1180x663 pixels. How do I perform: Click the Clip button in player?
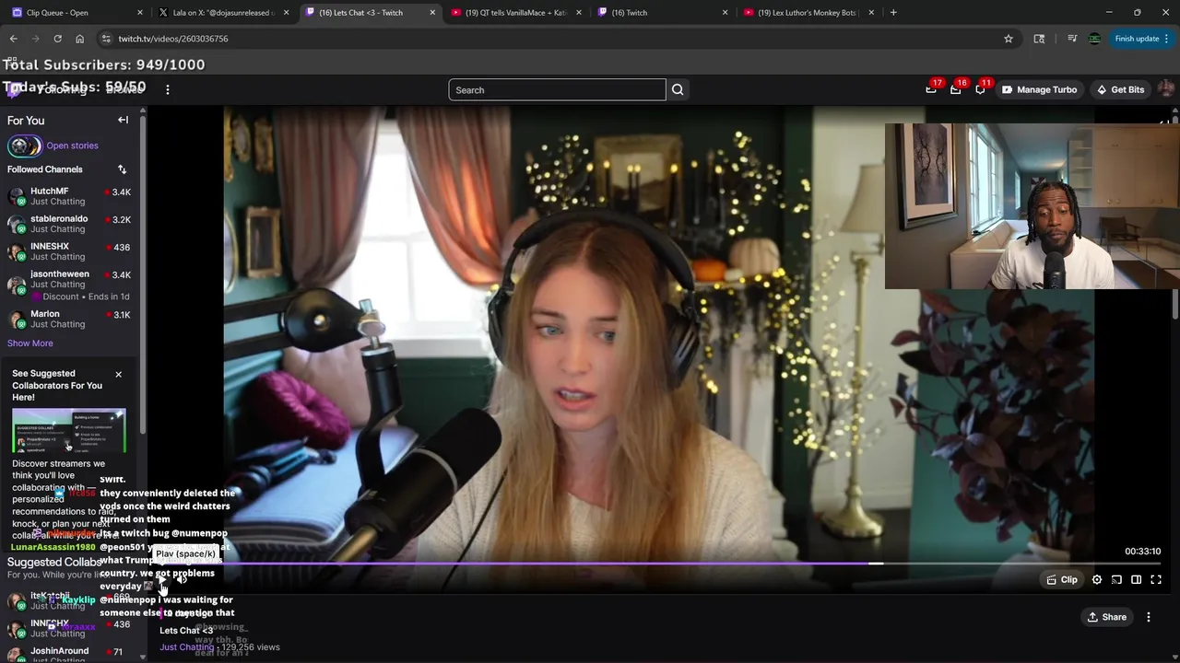pos(1061,579)
